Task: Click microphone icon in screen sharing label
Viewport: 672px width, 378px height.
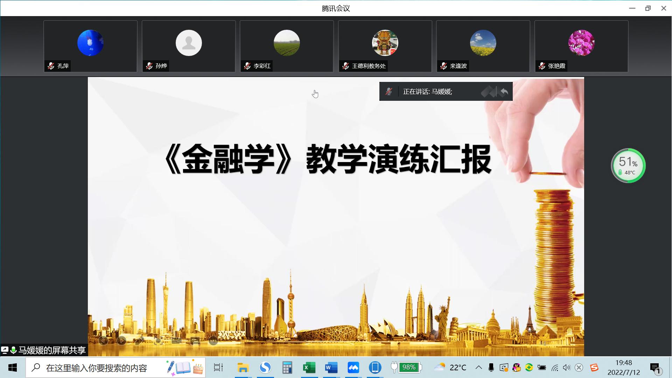Action: [14, 350]
